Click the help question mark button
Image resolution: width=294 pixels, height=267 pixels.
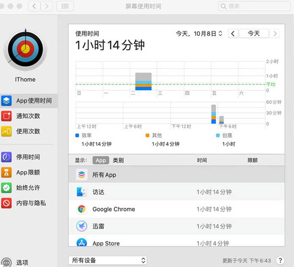click(x=280, y=260)
